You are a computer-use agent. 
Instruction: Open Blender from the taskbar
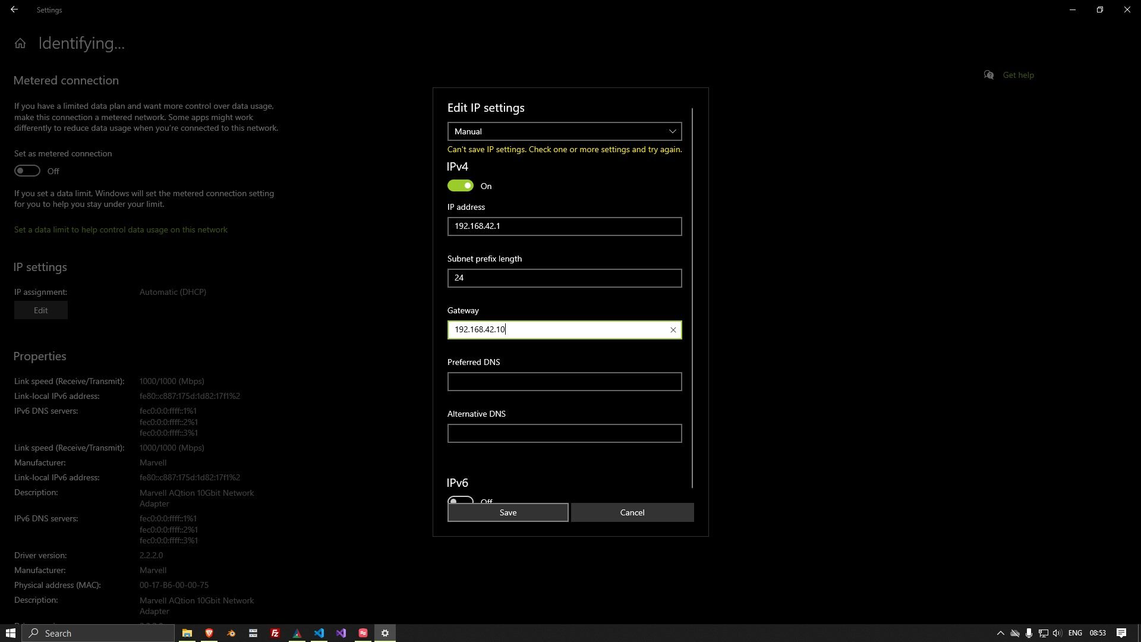pyautogui.click(x=231, y=633)
